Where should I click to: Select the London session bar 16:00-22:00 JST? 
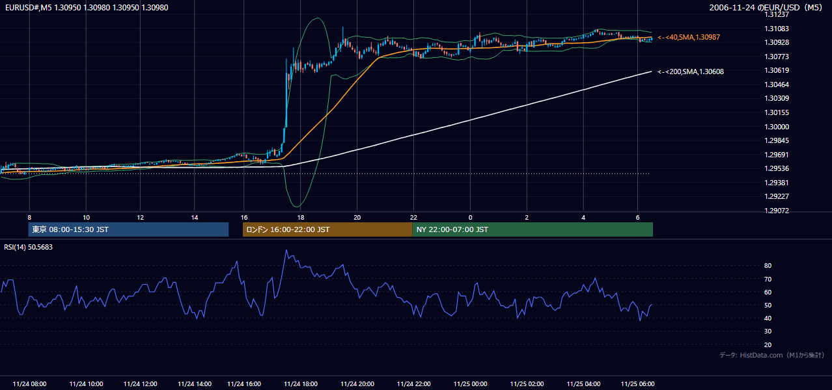[x=327, y=229]
